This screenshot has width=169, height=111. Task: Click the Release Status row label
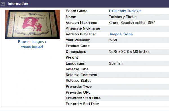(79, 81)
